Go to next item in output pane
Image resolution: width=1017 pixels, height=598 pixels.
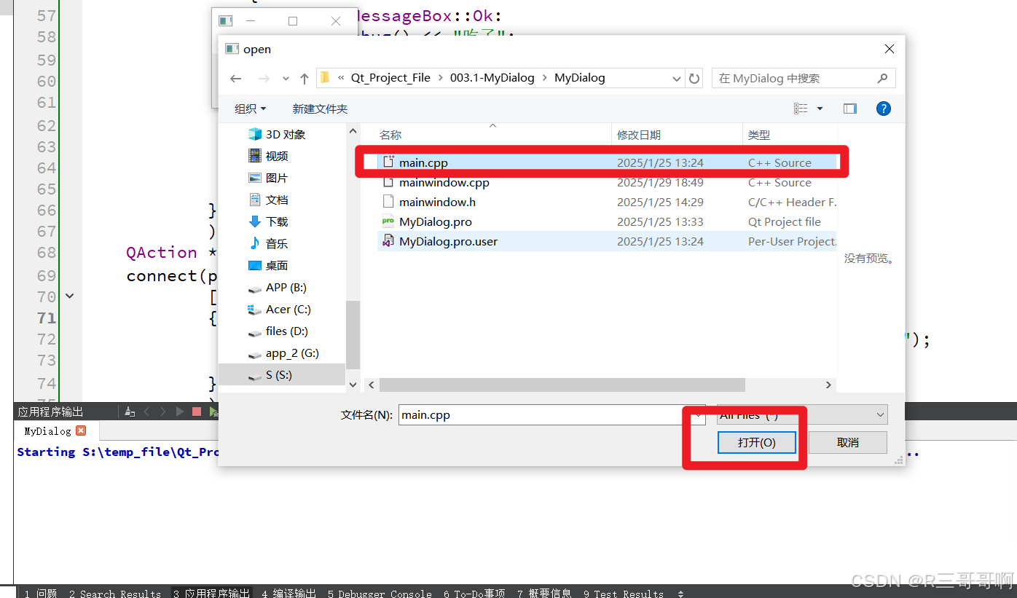pos(162,412)
